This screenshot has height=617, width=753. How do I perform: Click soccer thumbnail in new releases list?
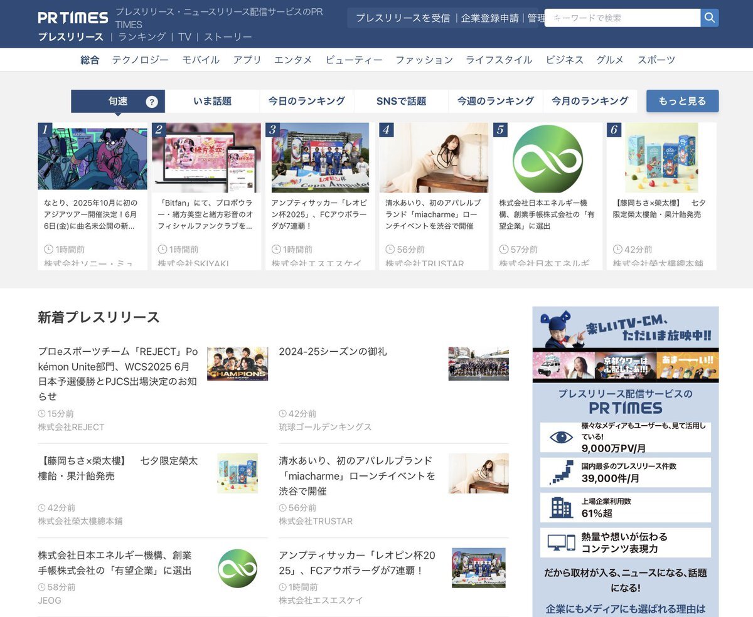click(478, 568)
